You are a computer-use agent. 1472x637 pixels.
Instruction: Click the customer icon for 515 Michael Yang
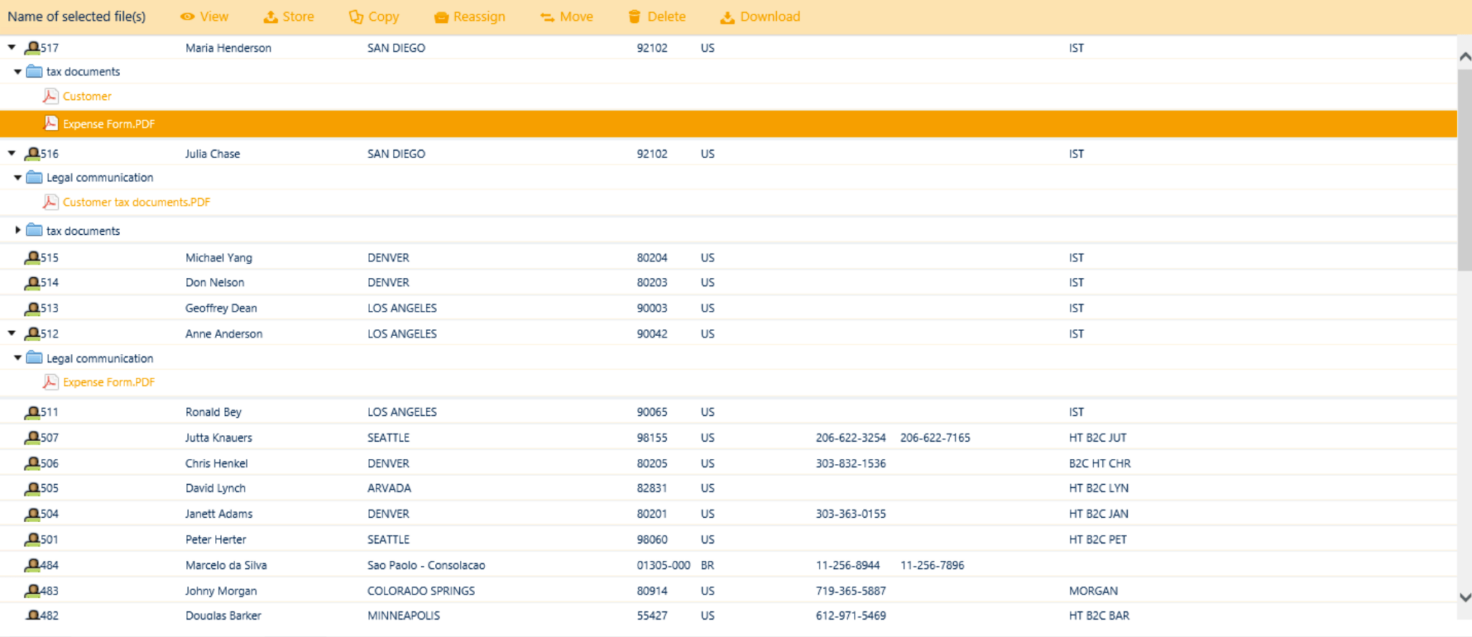pos(32,257)
